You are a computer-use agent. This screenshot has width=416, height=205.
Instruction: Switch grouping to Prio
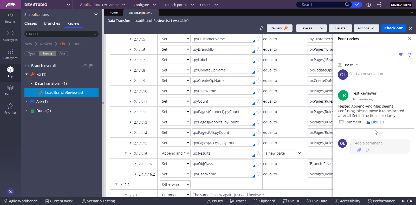[x=62, y=54]
